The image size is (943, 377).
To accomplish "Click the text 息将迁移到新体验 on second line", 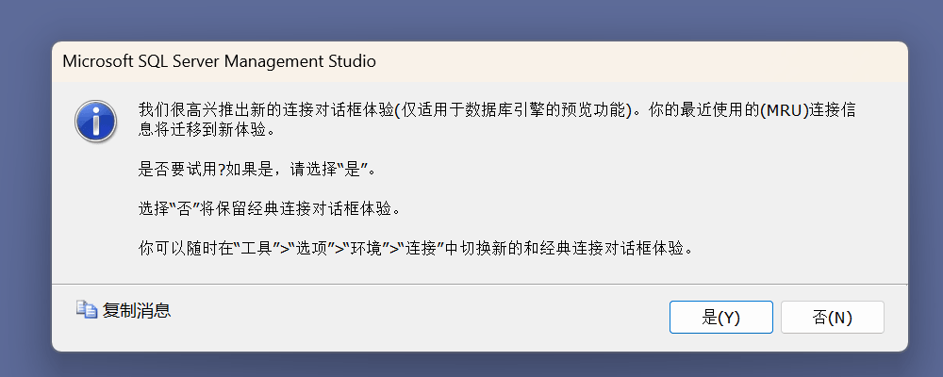I will point(203,130).
